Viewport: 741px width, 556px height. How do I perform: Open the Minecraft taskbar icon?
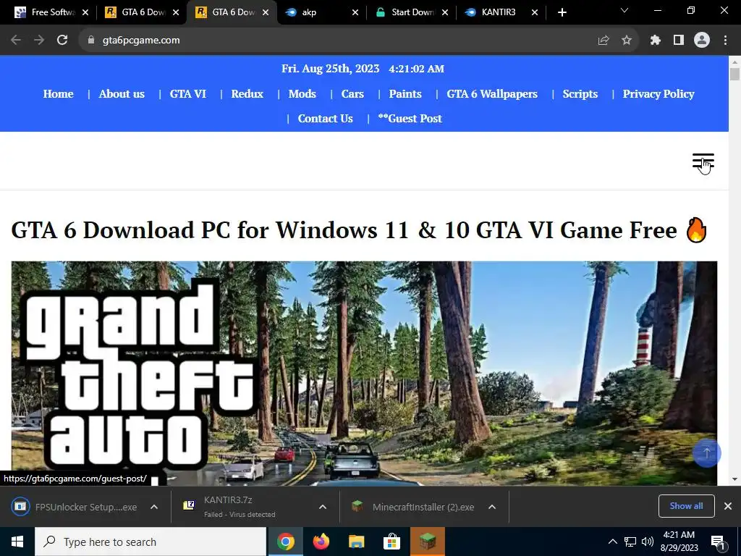tap(427, 542)
